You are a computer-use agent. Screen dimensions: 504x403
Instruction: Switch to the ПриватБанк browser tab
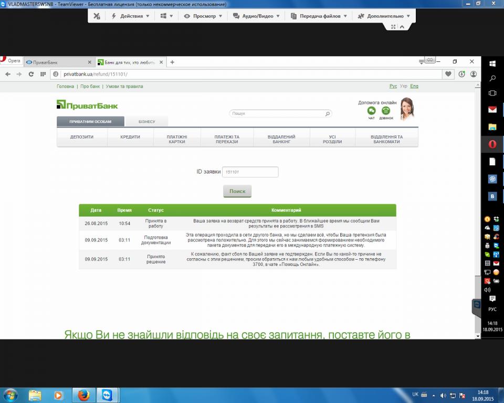point(58,62)
